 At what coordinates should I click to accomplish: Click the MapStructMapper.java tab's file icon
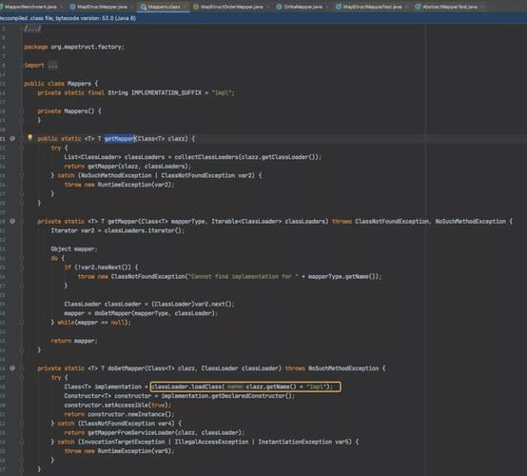pos(72,7)
